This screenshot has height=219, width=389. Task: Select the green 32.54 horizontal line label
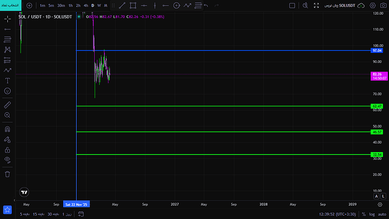(x=377, y=155)
